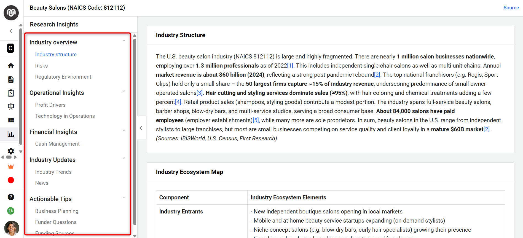Click the Actionable Tips heading
This screenshot has width=523, height=238.
[x=51, y=199]
